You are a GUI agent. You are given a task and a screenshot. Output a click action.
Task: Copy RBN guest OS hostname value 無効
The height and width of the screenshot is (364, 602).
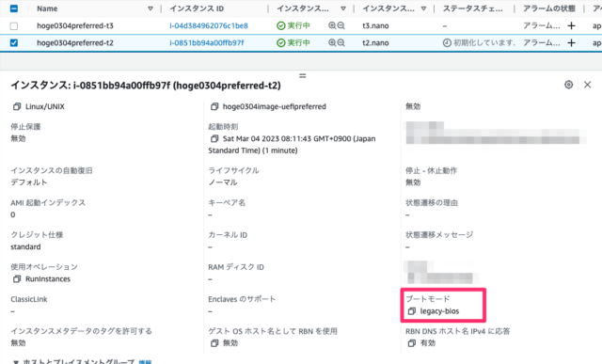[214, 343]
